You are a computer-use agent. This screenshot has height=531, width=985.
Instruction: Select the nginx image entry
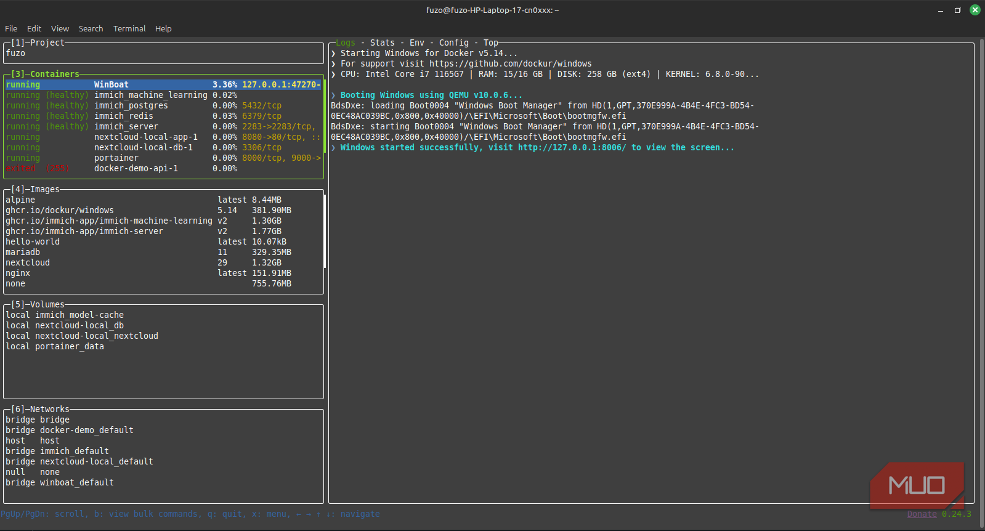click(x=18, y=274)
